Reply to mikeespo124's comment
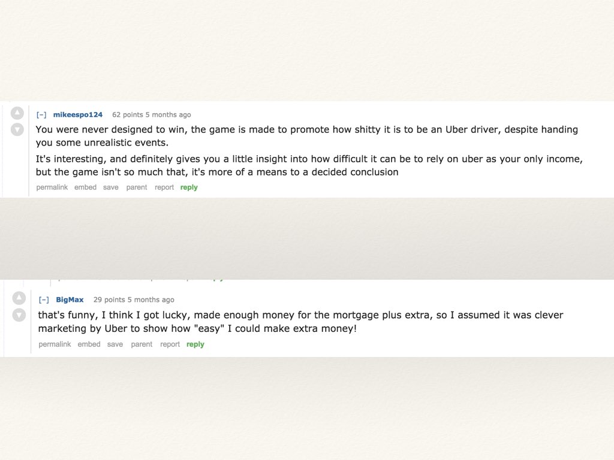This screenshot has height=460, width=614. 189,187
